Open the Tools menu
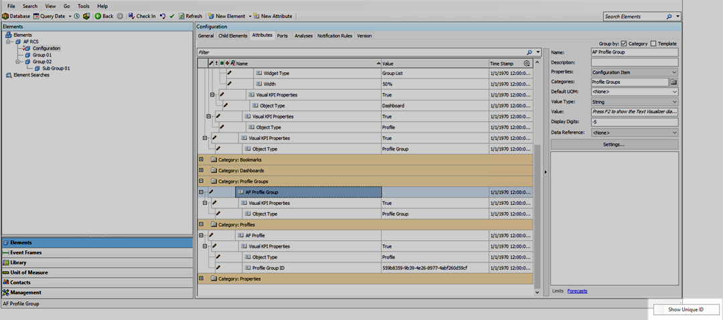Viewport: 723px width, 320px height. click(84, 6)
